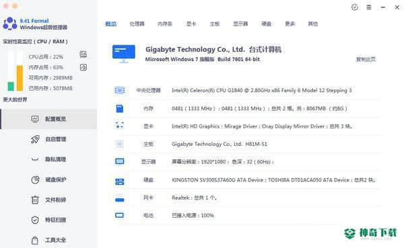The height and width of the screenshot is (248, 404).
Task: Click the bag icon for 工具大全
Action: pyautogui.click(x=35, y=240)
